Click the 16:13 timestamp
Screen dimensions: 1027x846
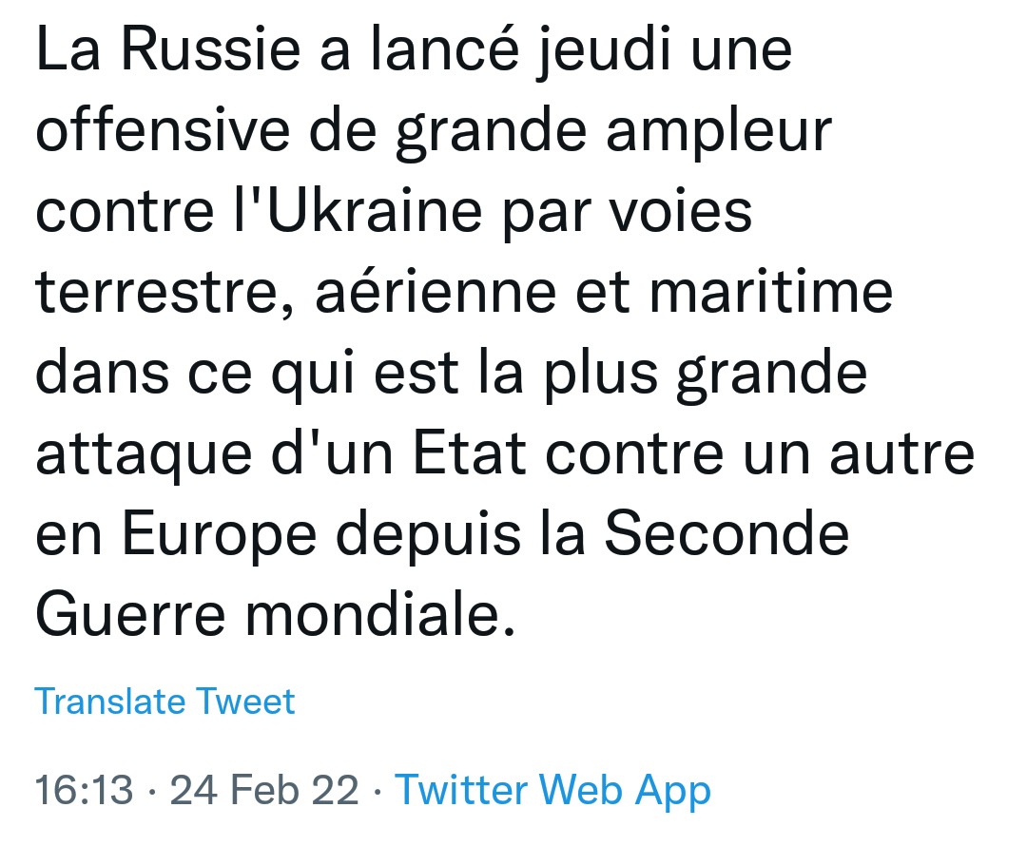pyautogui.click(x=84, y=789)
